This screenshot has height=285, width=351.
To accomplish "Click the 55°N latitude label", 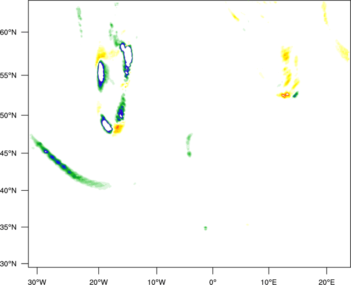I will (x=8, y=75).
